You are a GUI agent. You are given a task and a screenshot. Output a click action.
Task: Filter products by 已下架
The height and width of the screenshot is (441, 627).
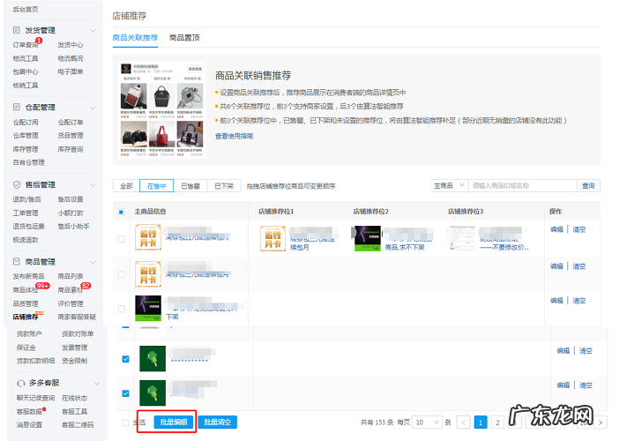(x=224, y=186)
